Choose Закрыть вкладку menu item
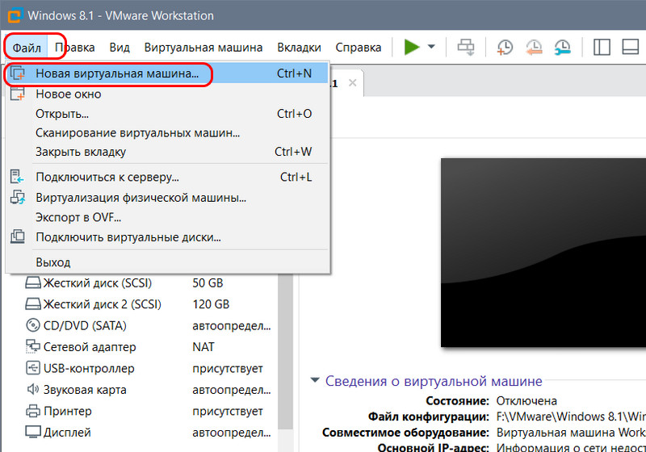The width and height of the screenshot is (646, 452). pyautogui.click(x=167, y=152)
